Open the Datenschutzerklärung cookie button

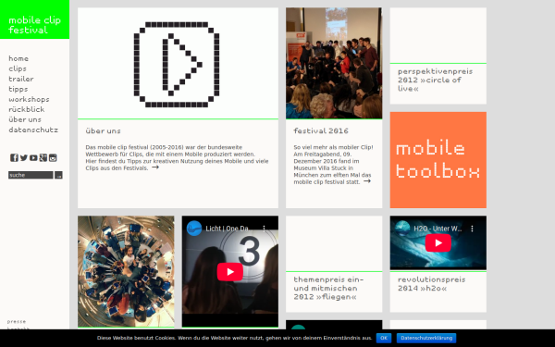426,338
